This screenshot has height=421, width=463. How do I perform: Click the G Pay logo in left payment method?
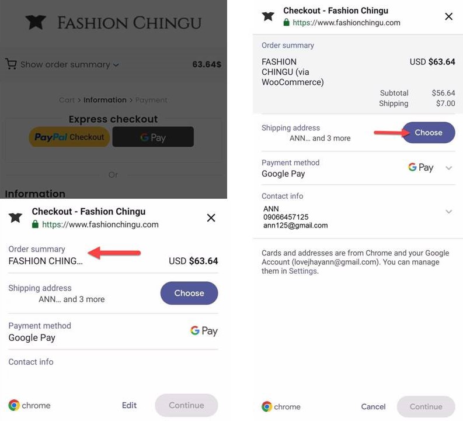coord(204,330)
